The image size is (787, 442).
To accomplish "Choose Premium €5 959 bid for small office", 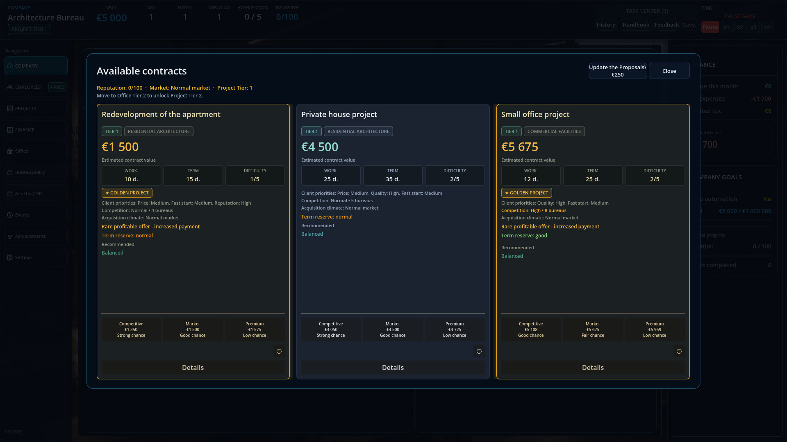I will click(x=655, y=329).
